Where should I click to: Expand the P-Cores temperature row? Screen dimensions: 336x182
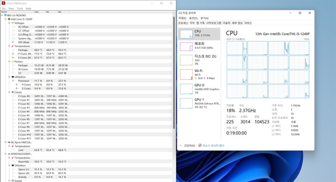13,54
